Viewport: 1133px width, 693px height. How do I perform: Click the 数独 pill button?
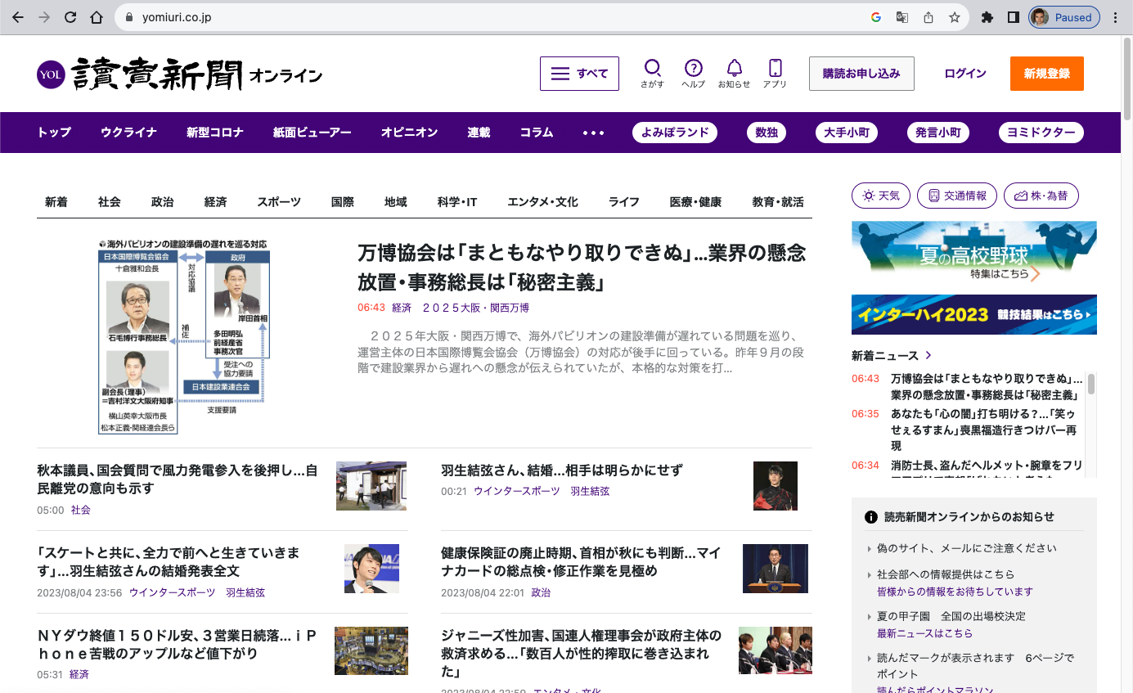click(767, 133)
